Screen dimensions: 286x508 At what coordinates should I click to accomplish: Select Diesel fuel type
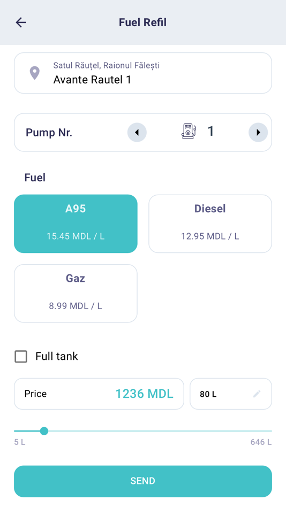click(x=210, y=224)
